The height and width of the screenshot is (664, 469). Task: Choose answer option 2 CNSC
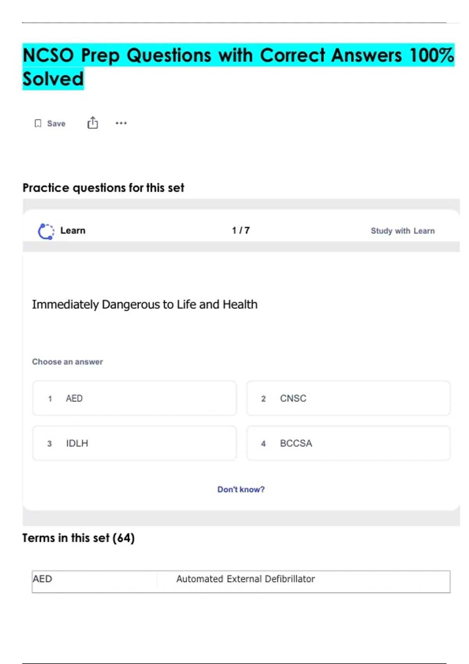[348, 398]
